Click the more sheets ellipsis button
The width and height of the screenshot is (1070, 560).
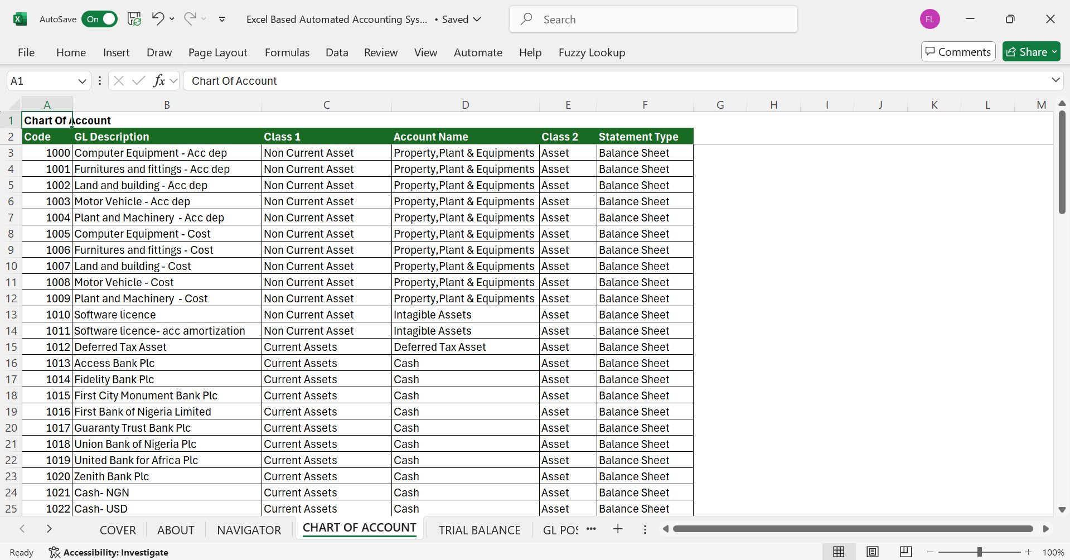(591, 529)
